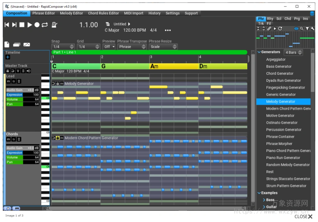The width and height of the screenshot is (318, 222).
Task: Switch to the Phrase Editor tab
Action: click(43, 13)
